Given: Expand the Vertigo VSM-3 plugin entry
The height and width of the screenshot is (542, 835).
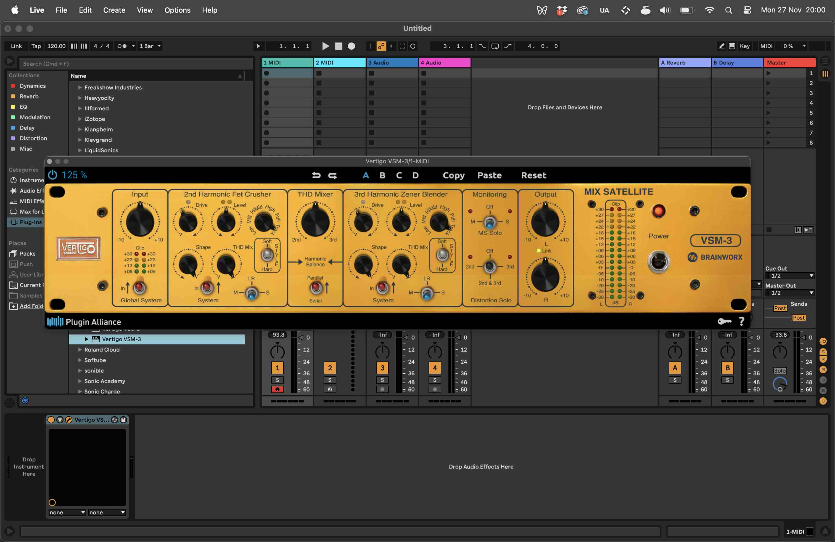Looking at the screenshot, I should tap(86, 339).
